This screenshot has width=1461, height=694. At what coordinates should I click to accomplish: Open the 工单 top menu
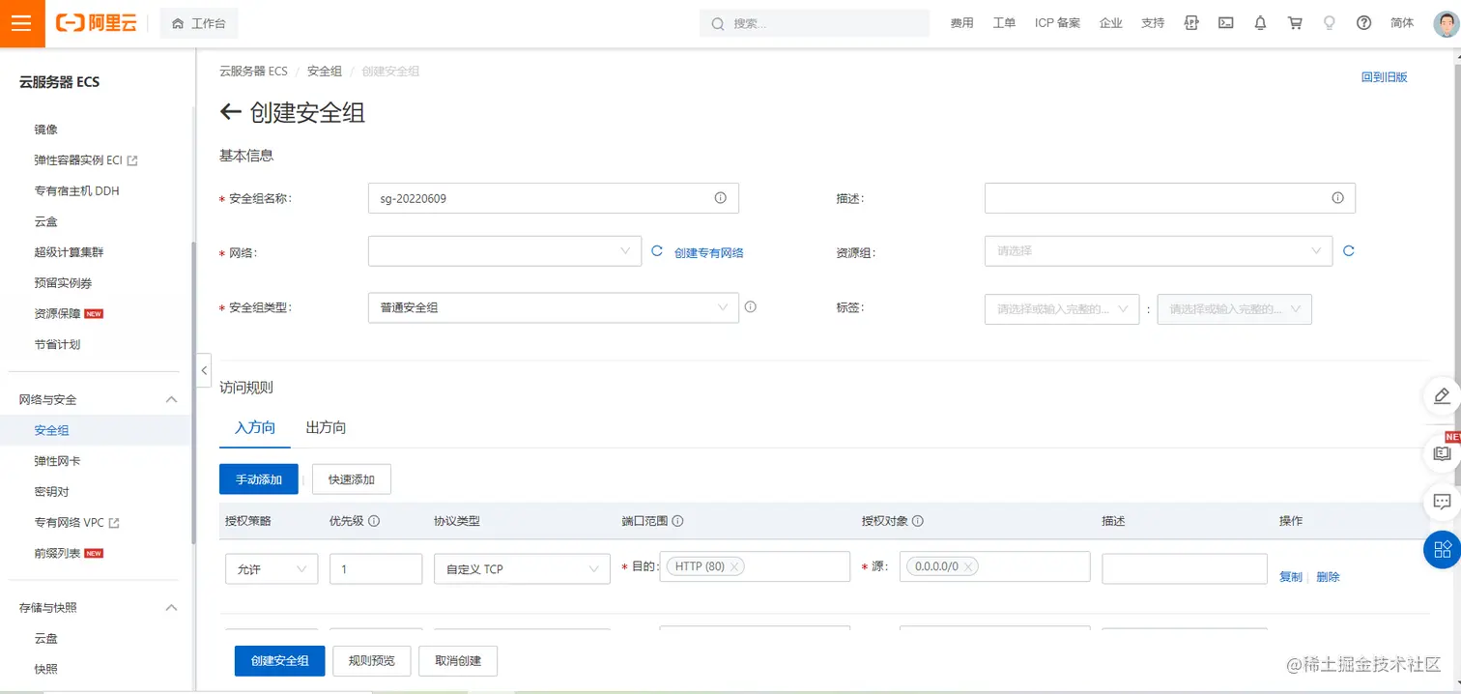coord(1004,23)
